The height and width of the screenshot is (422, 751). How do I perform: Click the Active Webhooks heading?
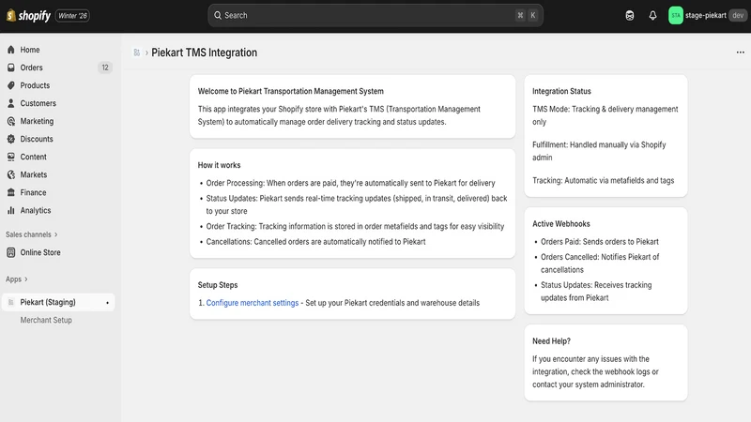coord(560,224)
